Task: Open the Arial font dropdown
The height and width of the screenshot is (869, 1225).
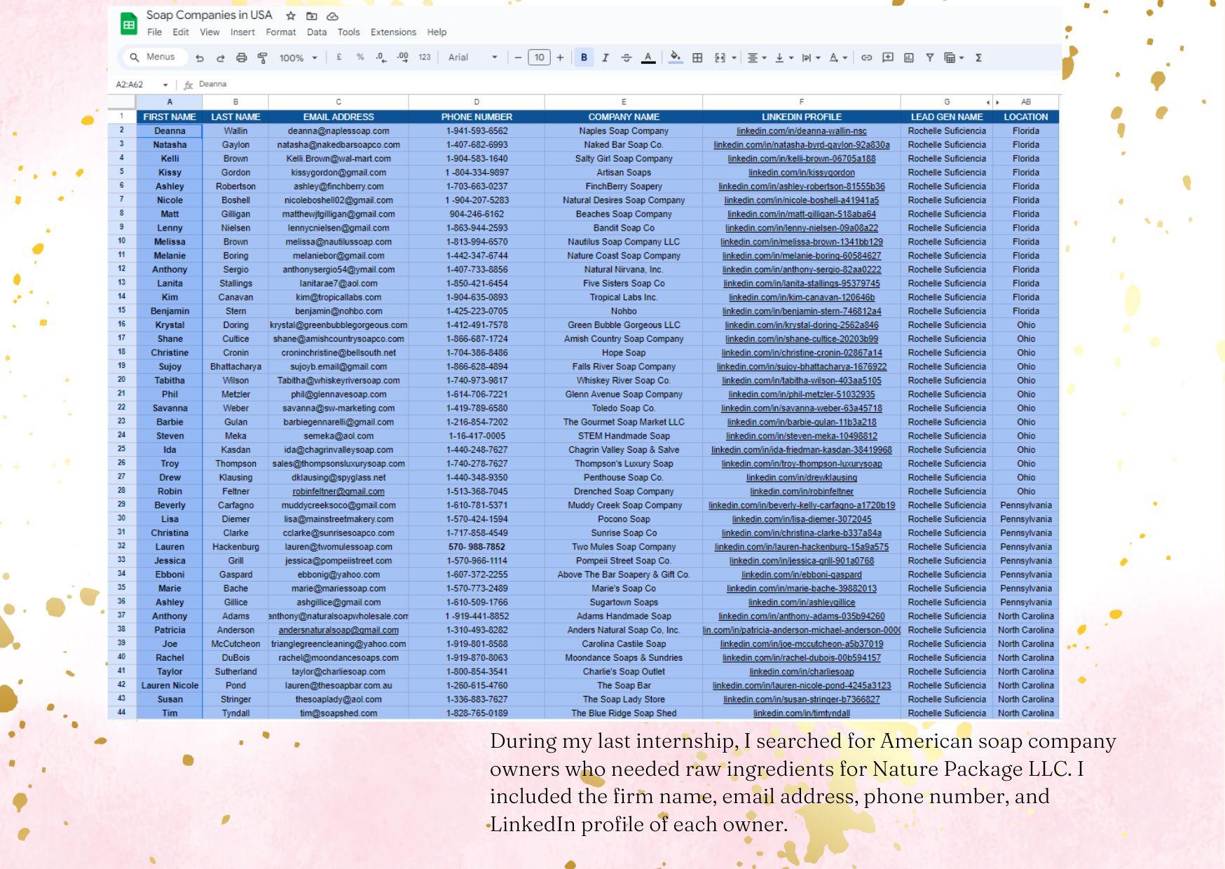Action: click(x=473, y=57)
